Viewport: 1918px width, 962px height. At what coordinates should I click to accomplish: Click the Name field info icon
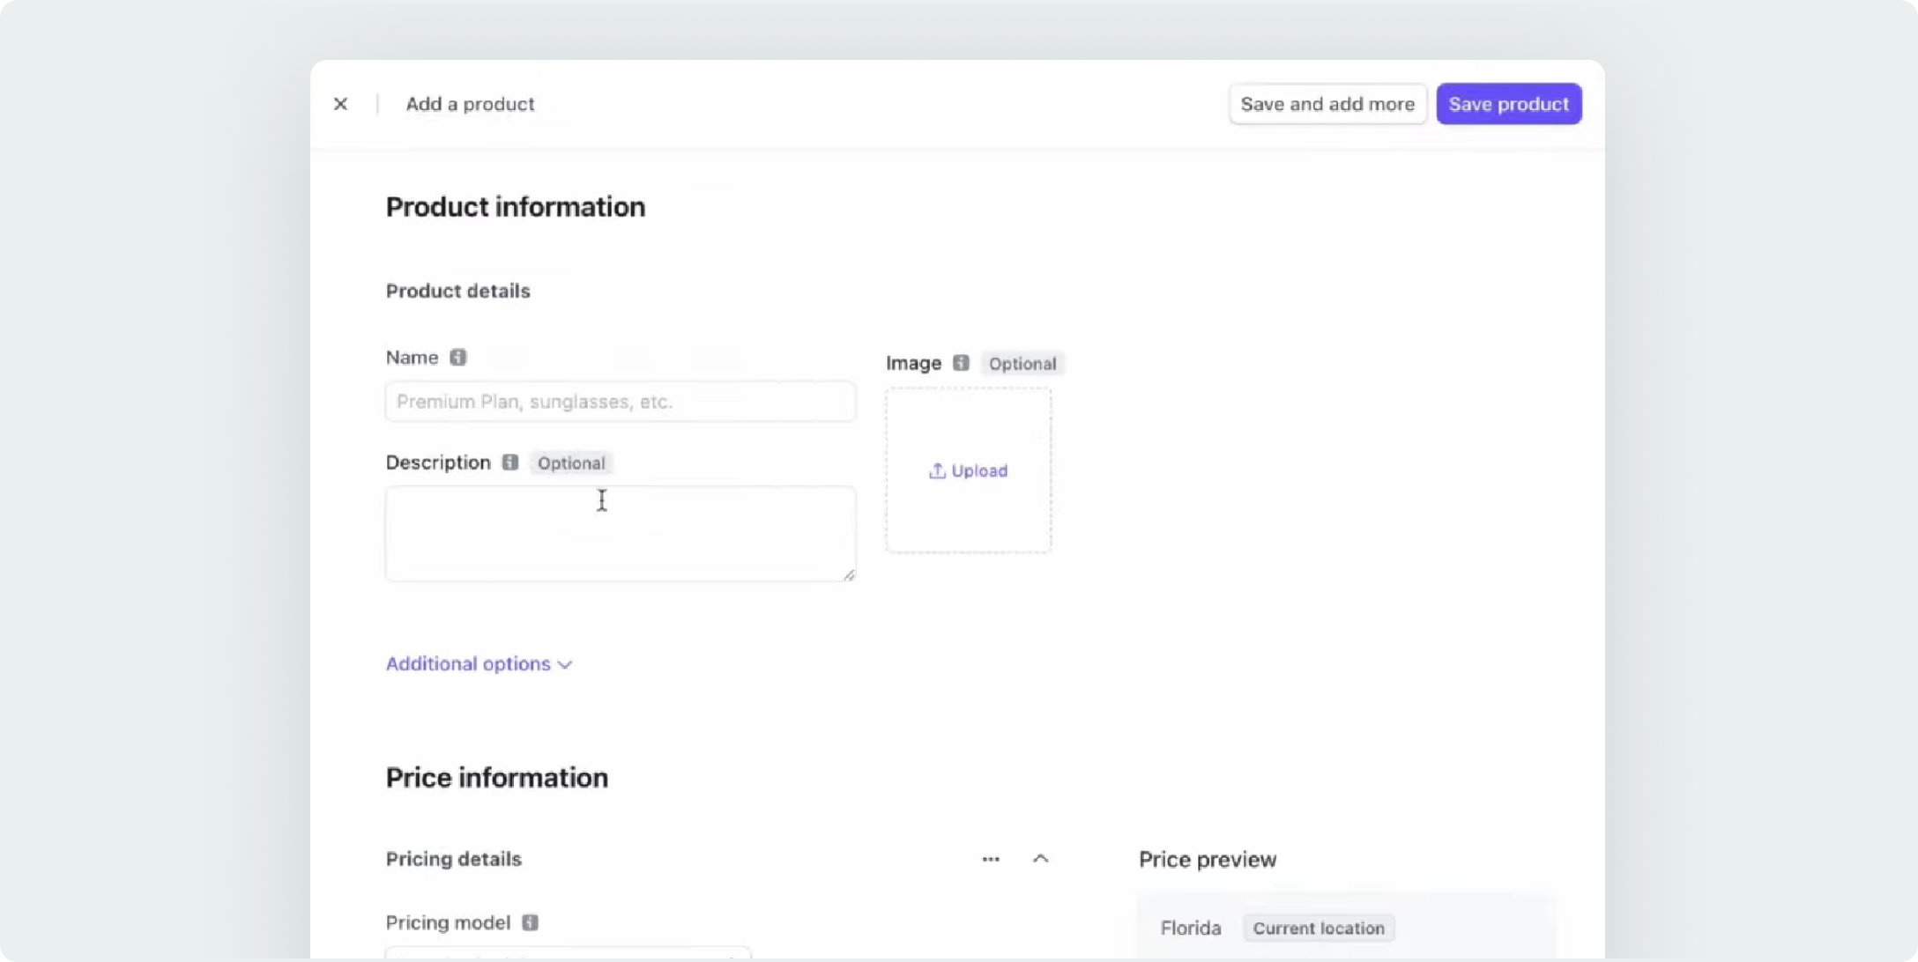click(457, 358)
